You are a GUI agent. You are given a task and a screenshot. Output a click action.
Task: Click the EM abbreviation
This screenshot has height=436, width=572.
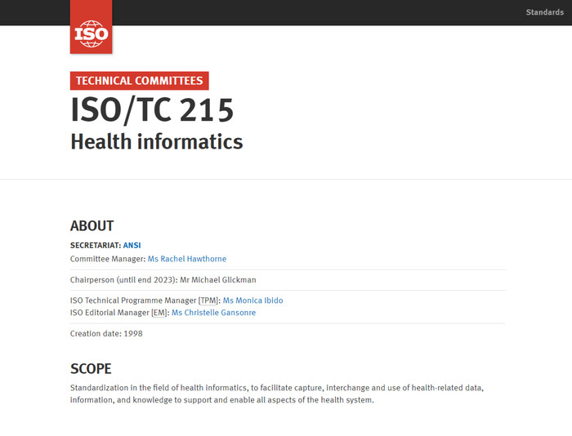point(159,313)
